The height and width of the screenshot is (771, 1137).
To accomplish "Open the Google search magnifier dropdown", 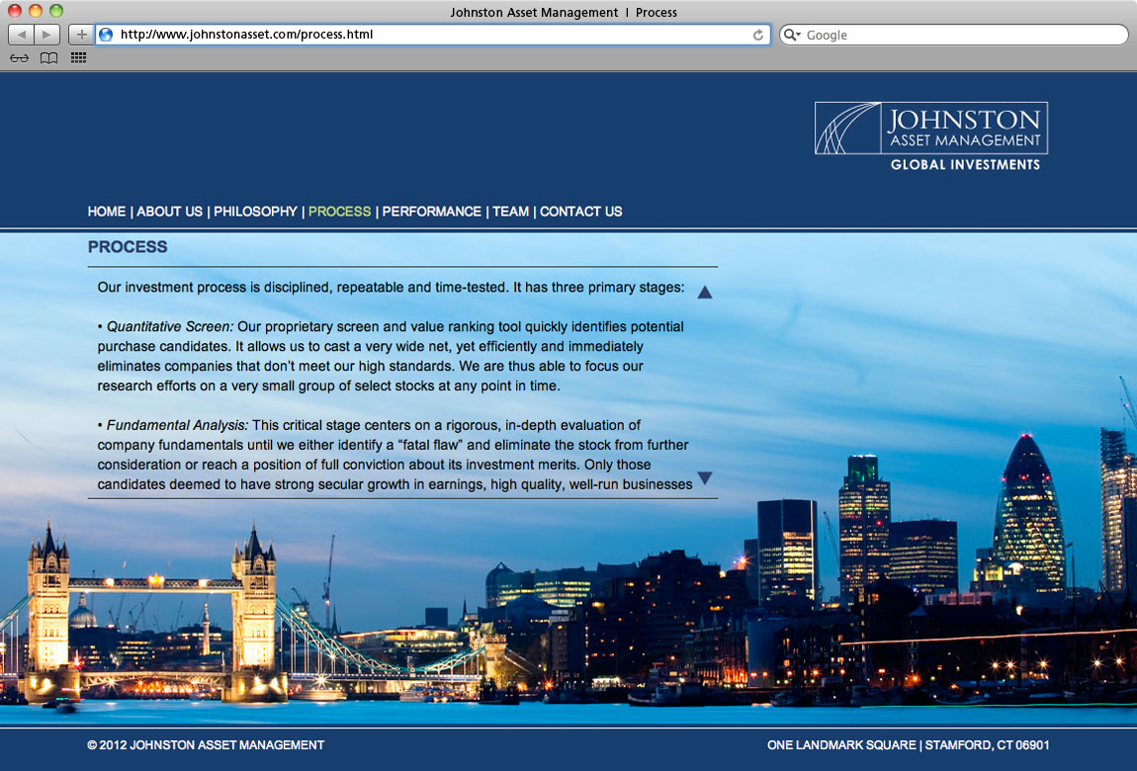I will [x=792, y=35].
